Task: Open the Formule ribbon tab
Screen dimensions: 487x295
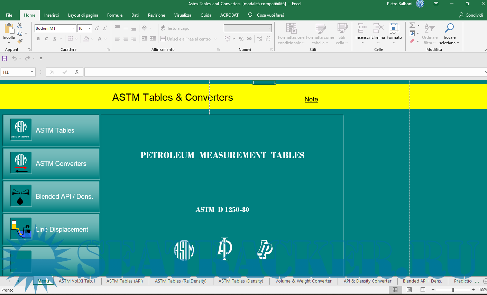Action: (115, 15)
